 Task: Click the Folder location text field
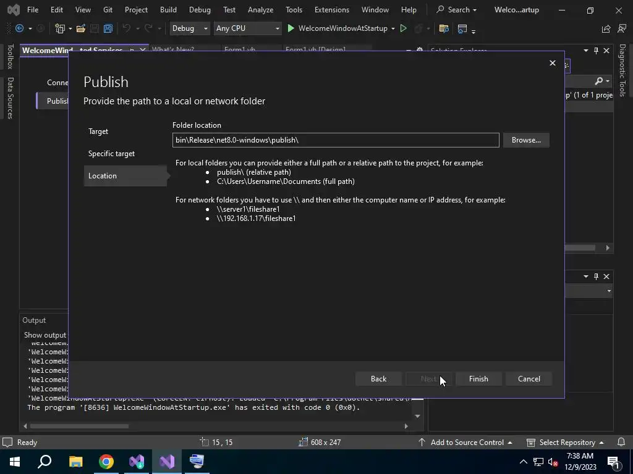[336, 140]
